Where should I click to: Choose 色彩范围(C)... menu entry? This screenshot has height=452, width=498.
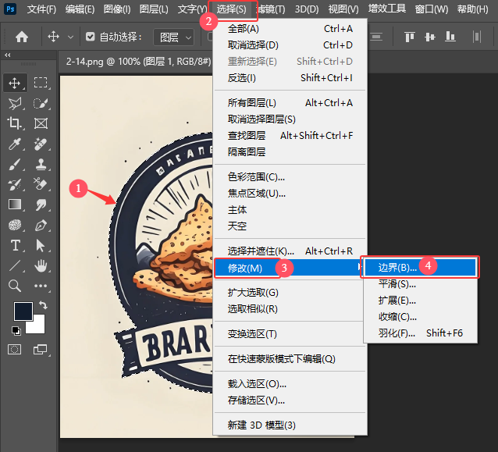pyautogui.click(x=290, y=177)
